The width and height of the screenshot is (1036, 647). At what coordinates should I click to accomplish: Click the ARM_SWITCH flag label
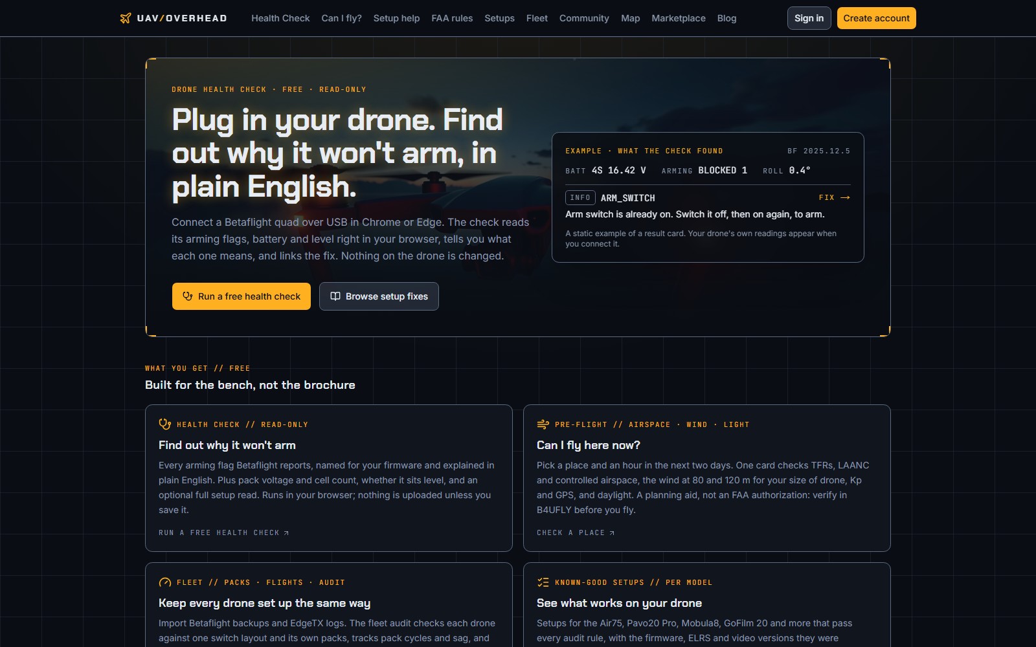(627, 198)
